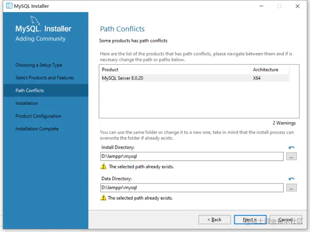Browse for the Data Directory folder
Viewport: 310px width, 232px height.
[x=291, y=188]
